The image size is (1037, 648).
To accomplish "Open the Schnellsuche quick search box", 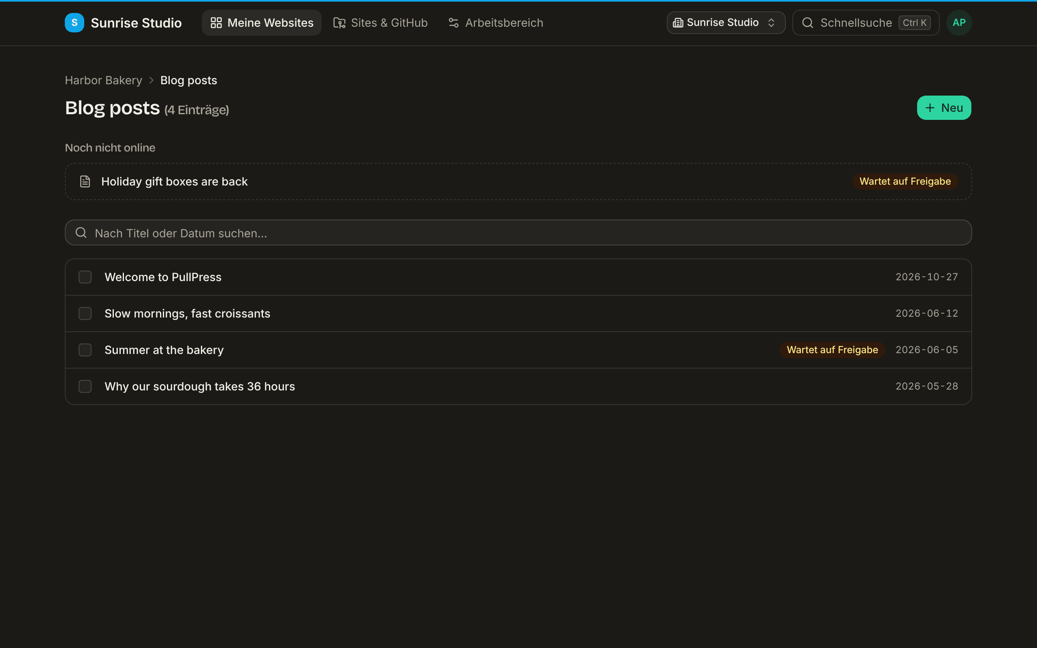I will click(x=866, y=23).
